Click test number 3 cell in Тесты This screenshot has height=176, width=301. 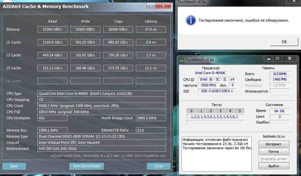pos(221,111)
